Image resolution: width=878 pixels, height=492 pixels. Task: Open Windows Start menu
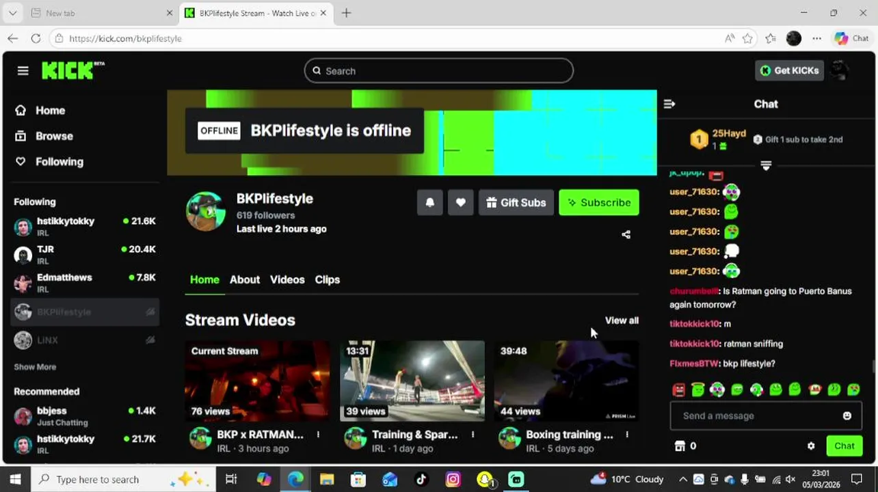[x=15, y=479]
